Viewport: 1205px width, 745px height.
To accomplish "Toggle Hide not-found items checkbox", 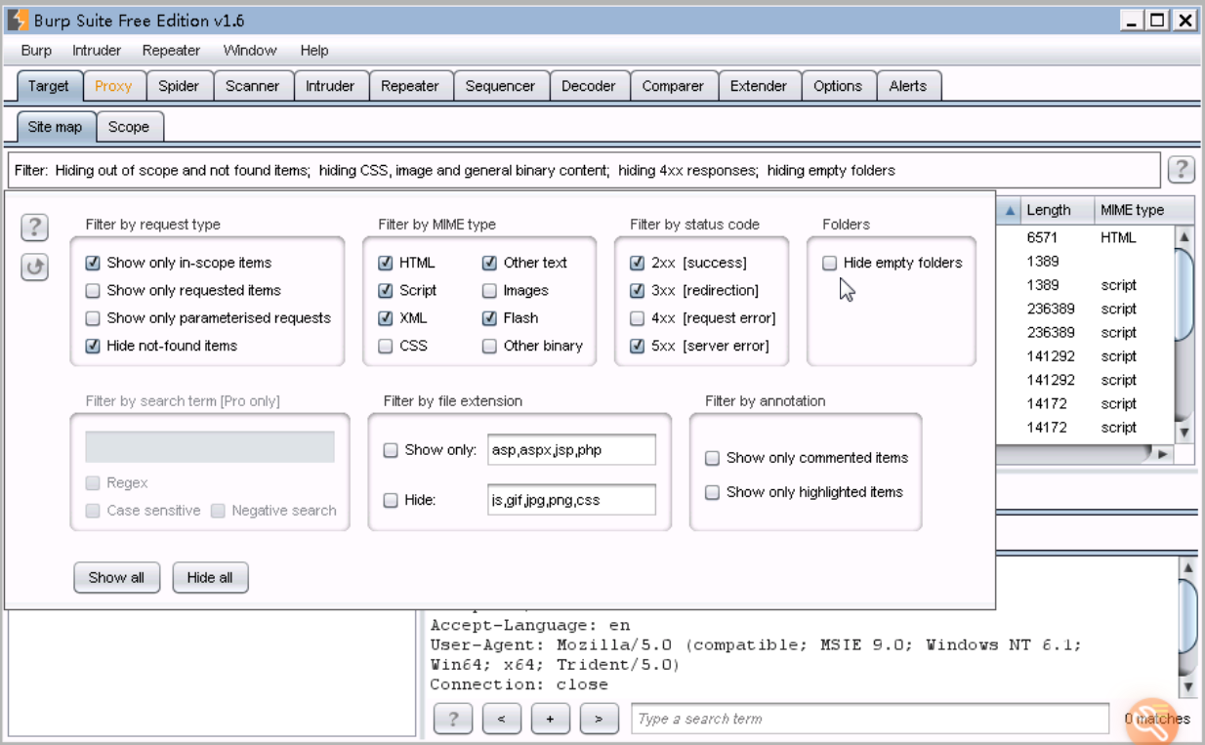I will click(93, 346).
